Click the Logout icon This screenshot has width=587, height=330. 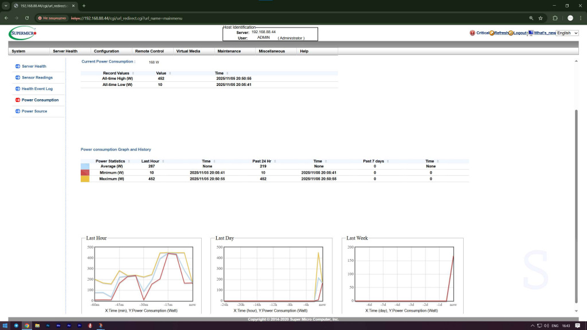click(x=511, y=33)
